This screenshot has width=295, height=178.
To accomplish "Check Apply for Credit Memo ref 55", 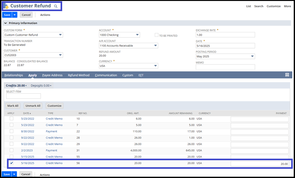I will [11, 156].
